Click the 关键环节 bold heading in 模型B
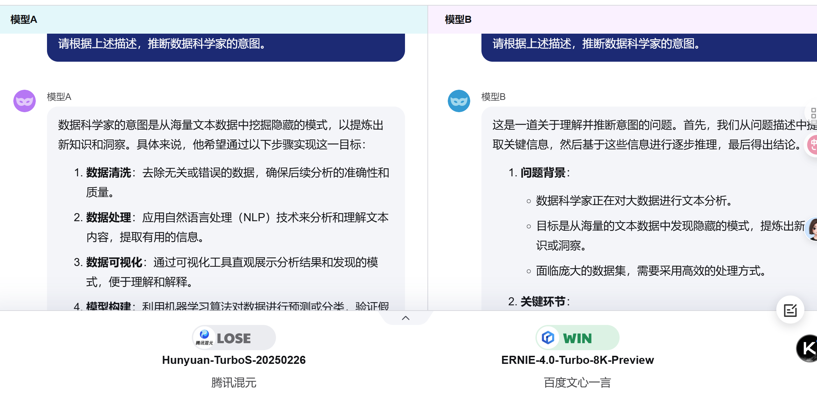This screenshot has width=817, height=394. 543,301
